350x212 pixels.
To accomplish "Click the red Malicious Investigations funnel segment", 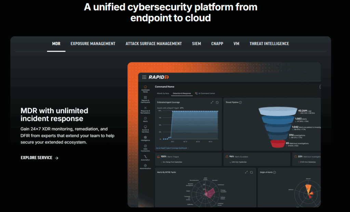I will (x=278, y=144).
